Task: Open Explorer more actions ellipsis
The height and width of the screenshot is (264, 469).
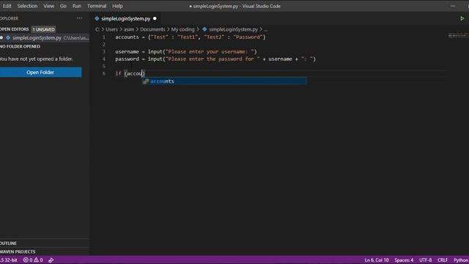Action: click(x=79, y=18)
